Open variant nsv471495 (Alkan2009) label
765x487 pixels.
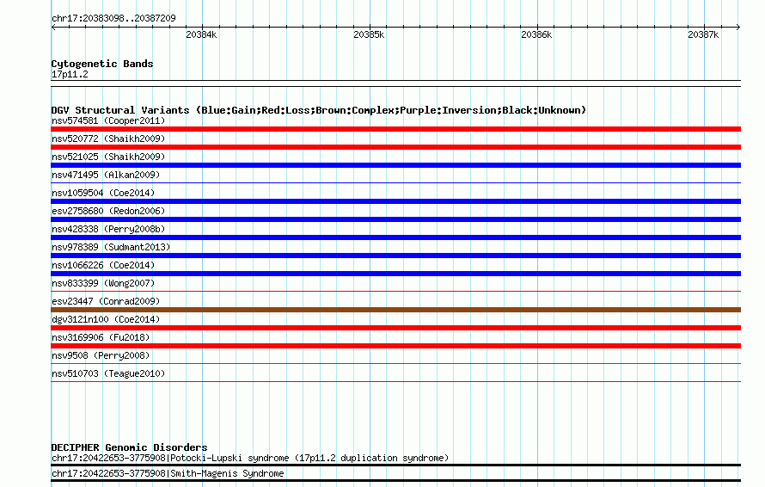point(106,175)
